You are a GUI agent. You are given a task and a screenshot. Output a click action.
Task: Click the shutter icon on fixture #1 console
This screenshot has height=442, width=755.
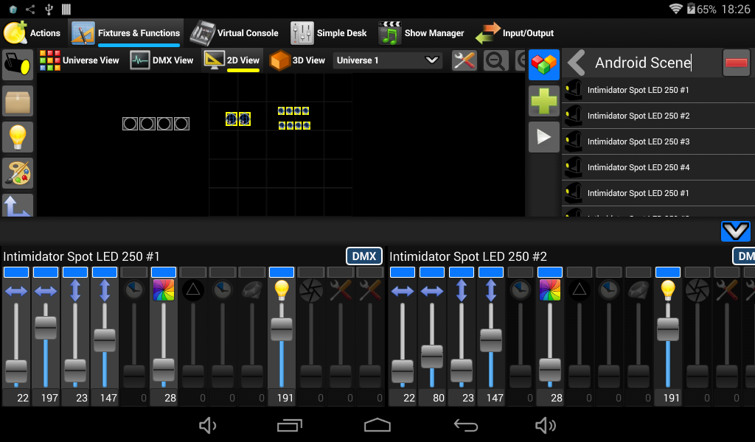(311, 290)
